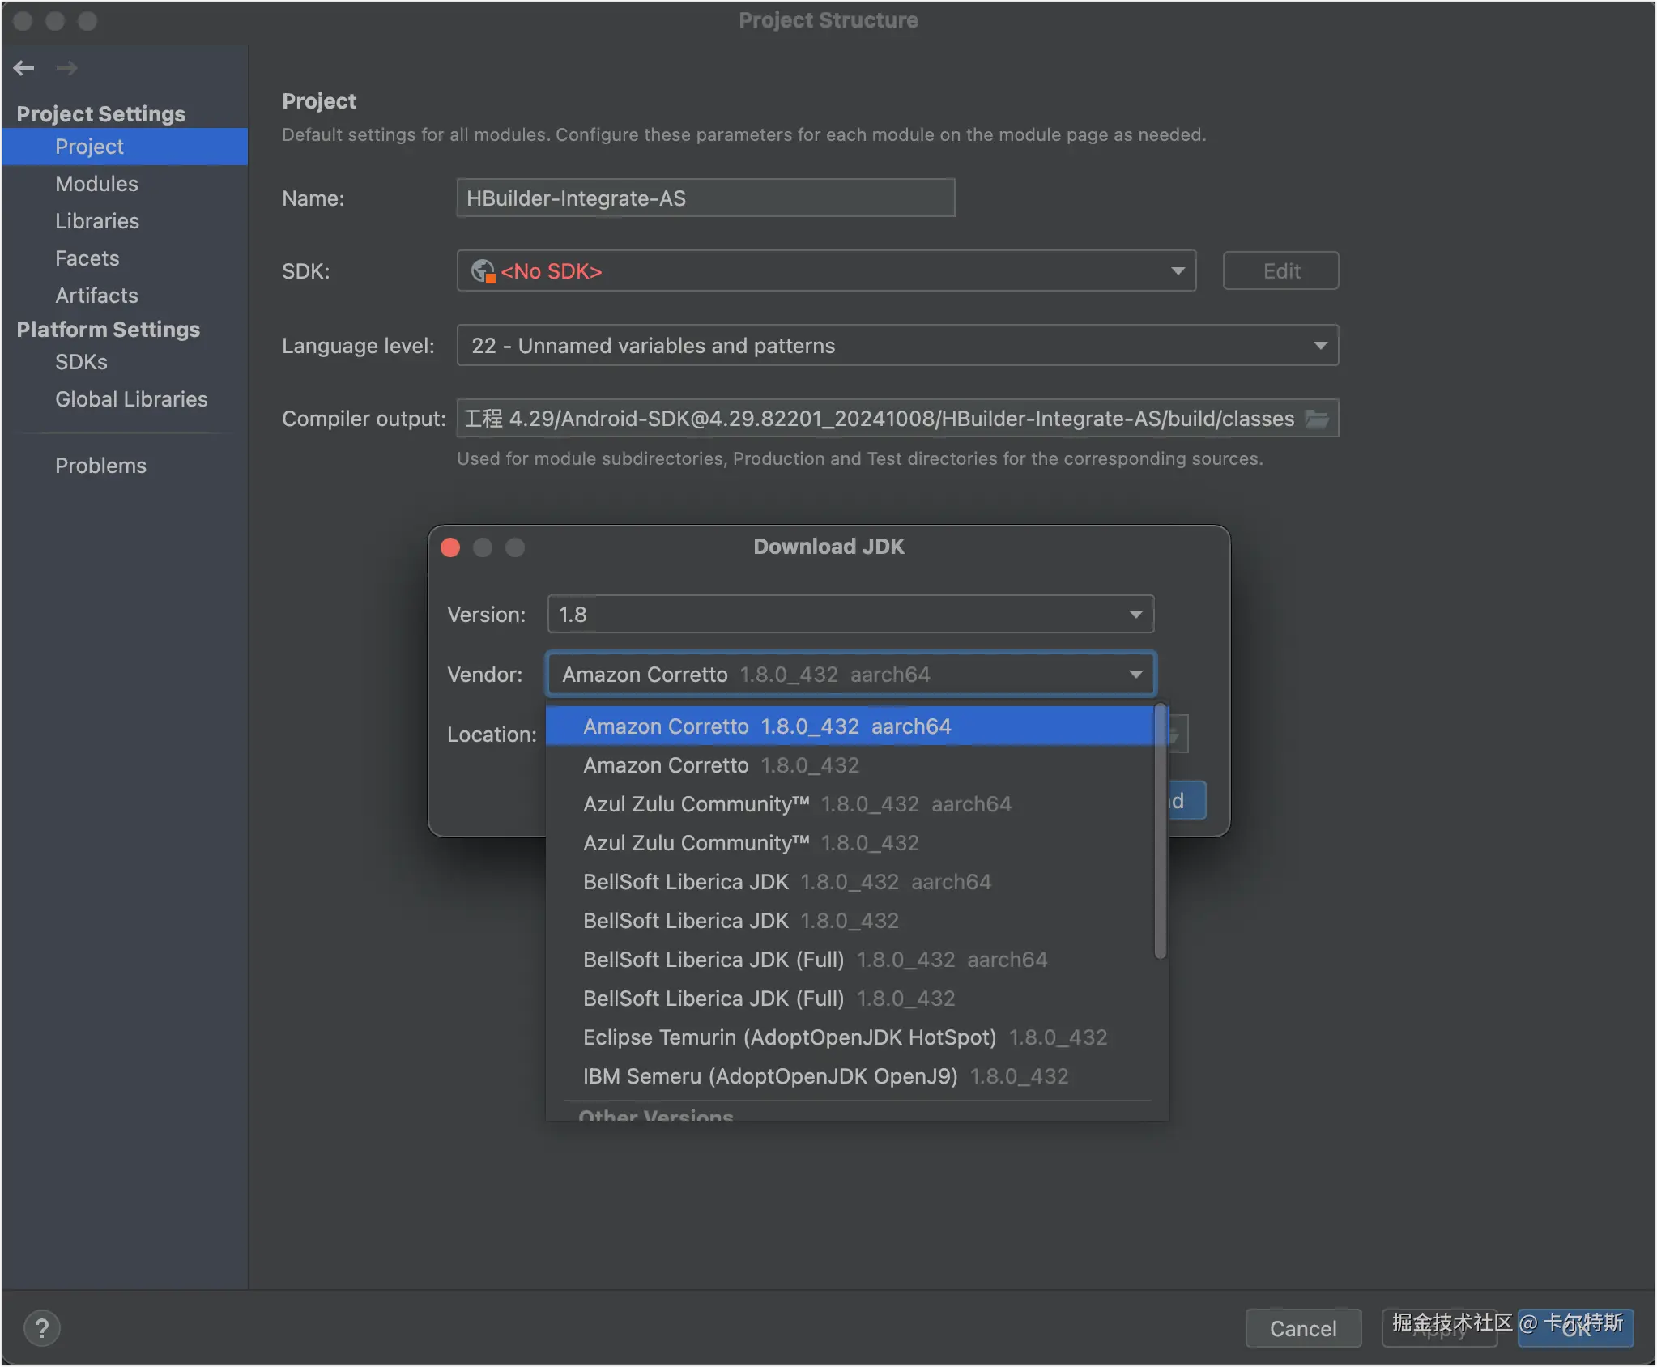Click the forward navigation arrow
This screenshot has height=1367, width=1657.
tap(67, 68)
